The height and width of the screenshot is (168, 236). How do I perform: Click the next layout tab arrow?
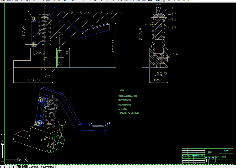[9, 167]
